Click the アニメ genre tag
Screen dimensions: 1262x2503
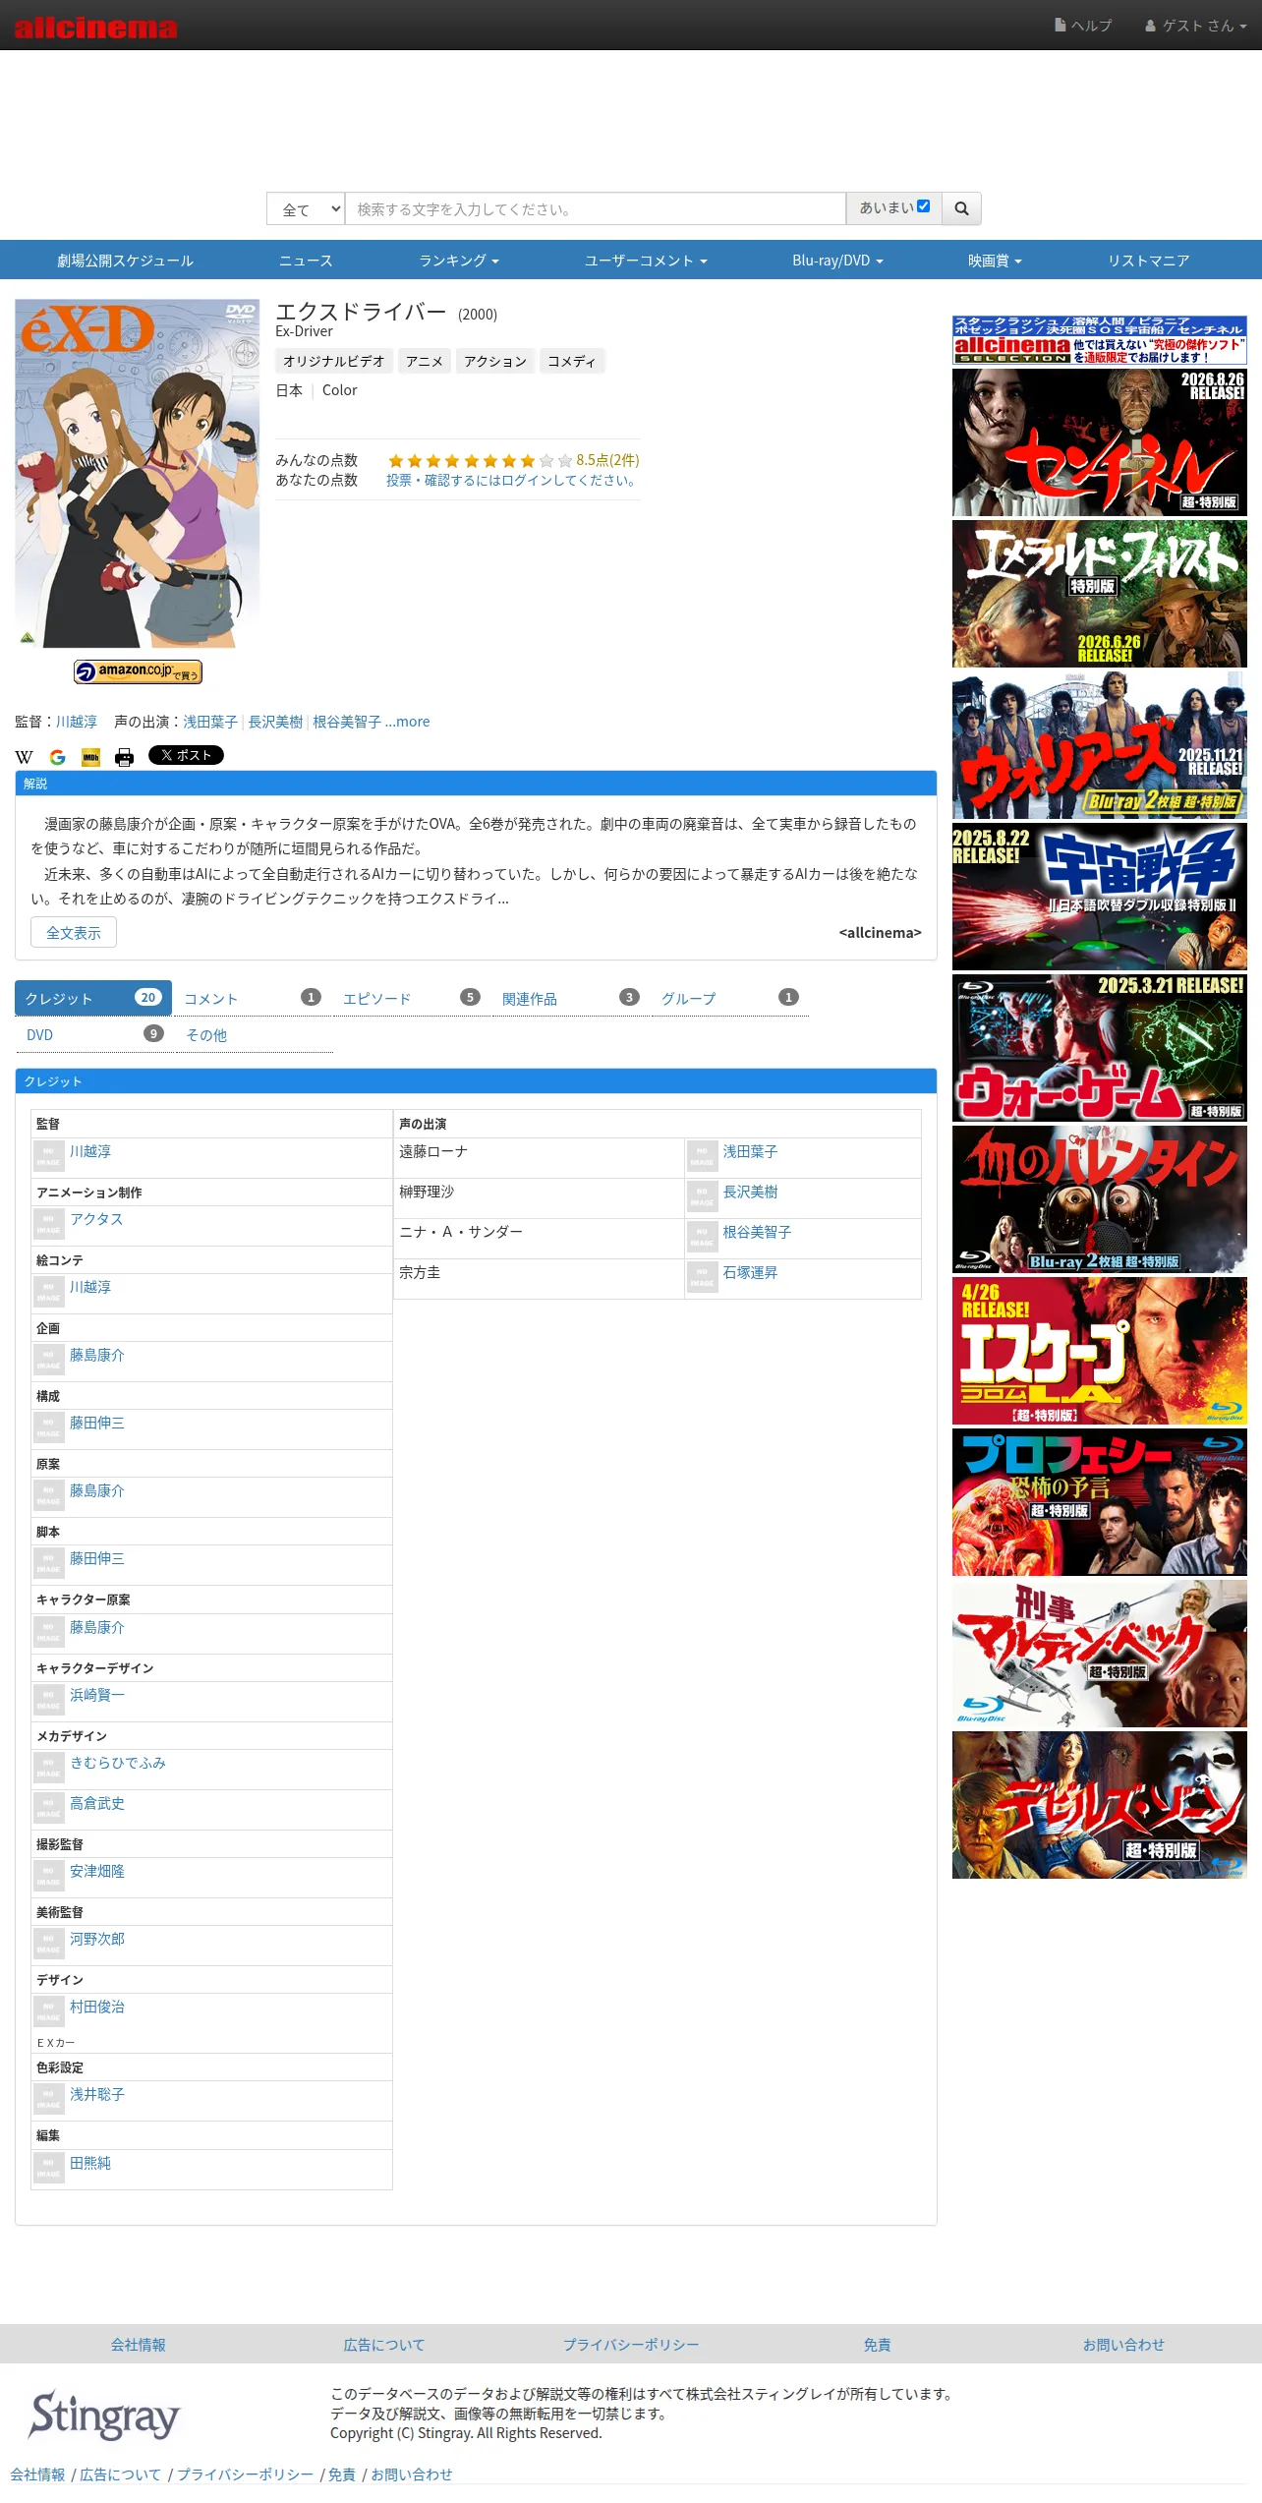pyautogui.click(x=425, y=361)
